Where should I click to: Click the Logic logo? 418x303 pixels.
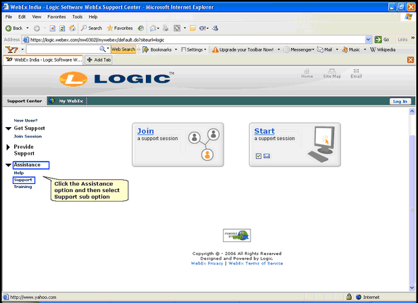coord(117,78)
